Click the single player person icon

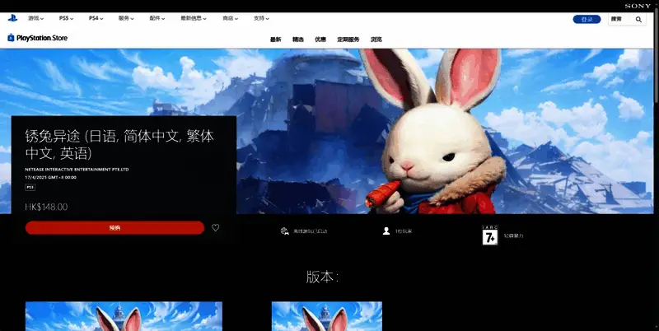pos(386,231)
